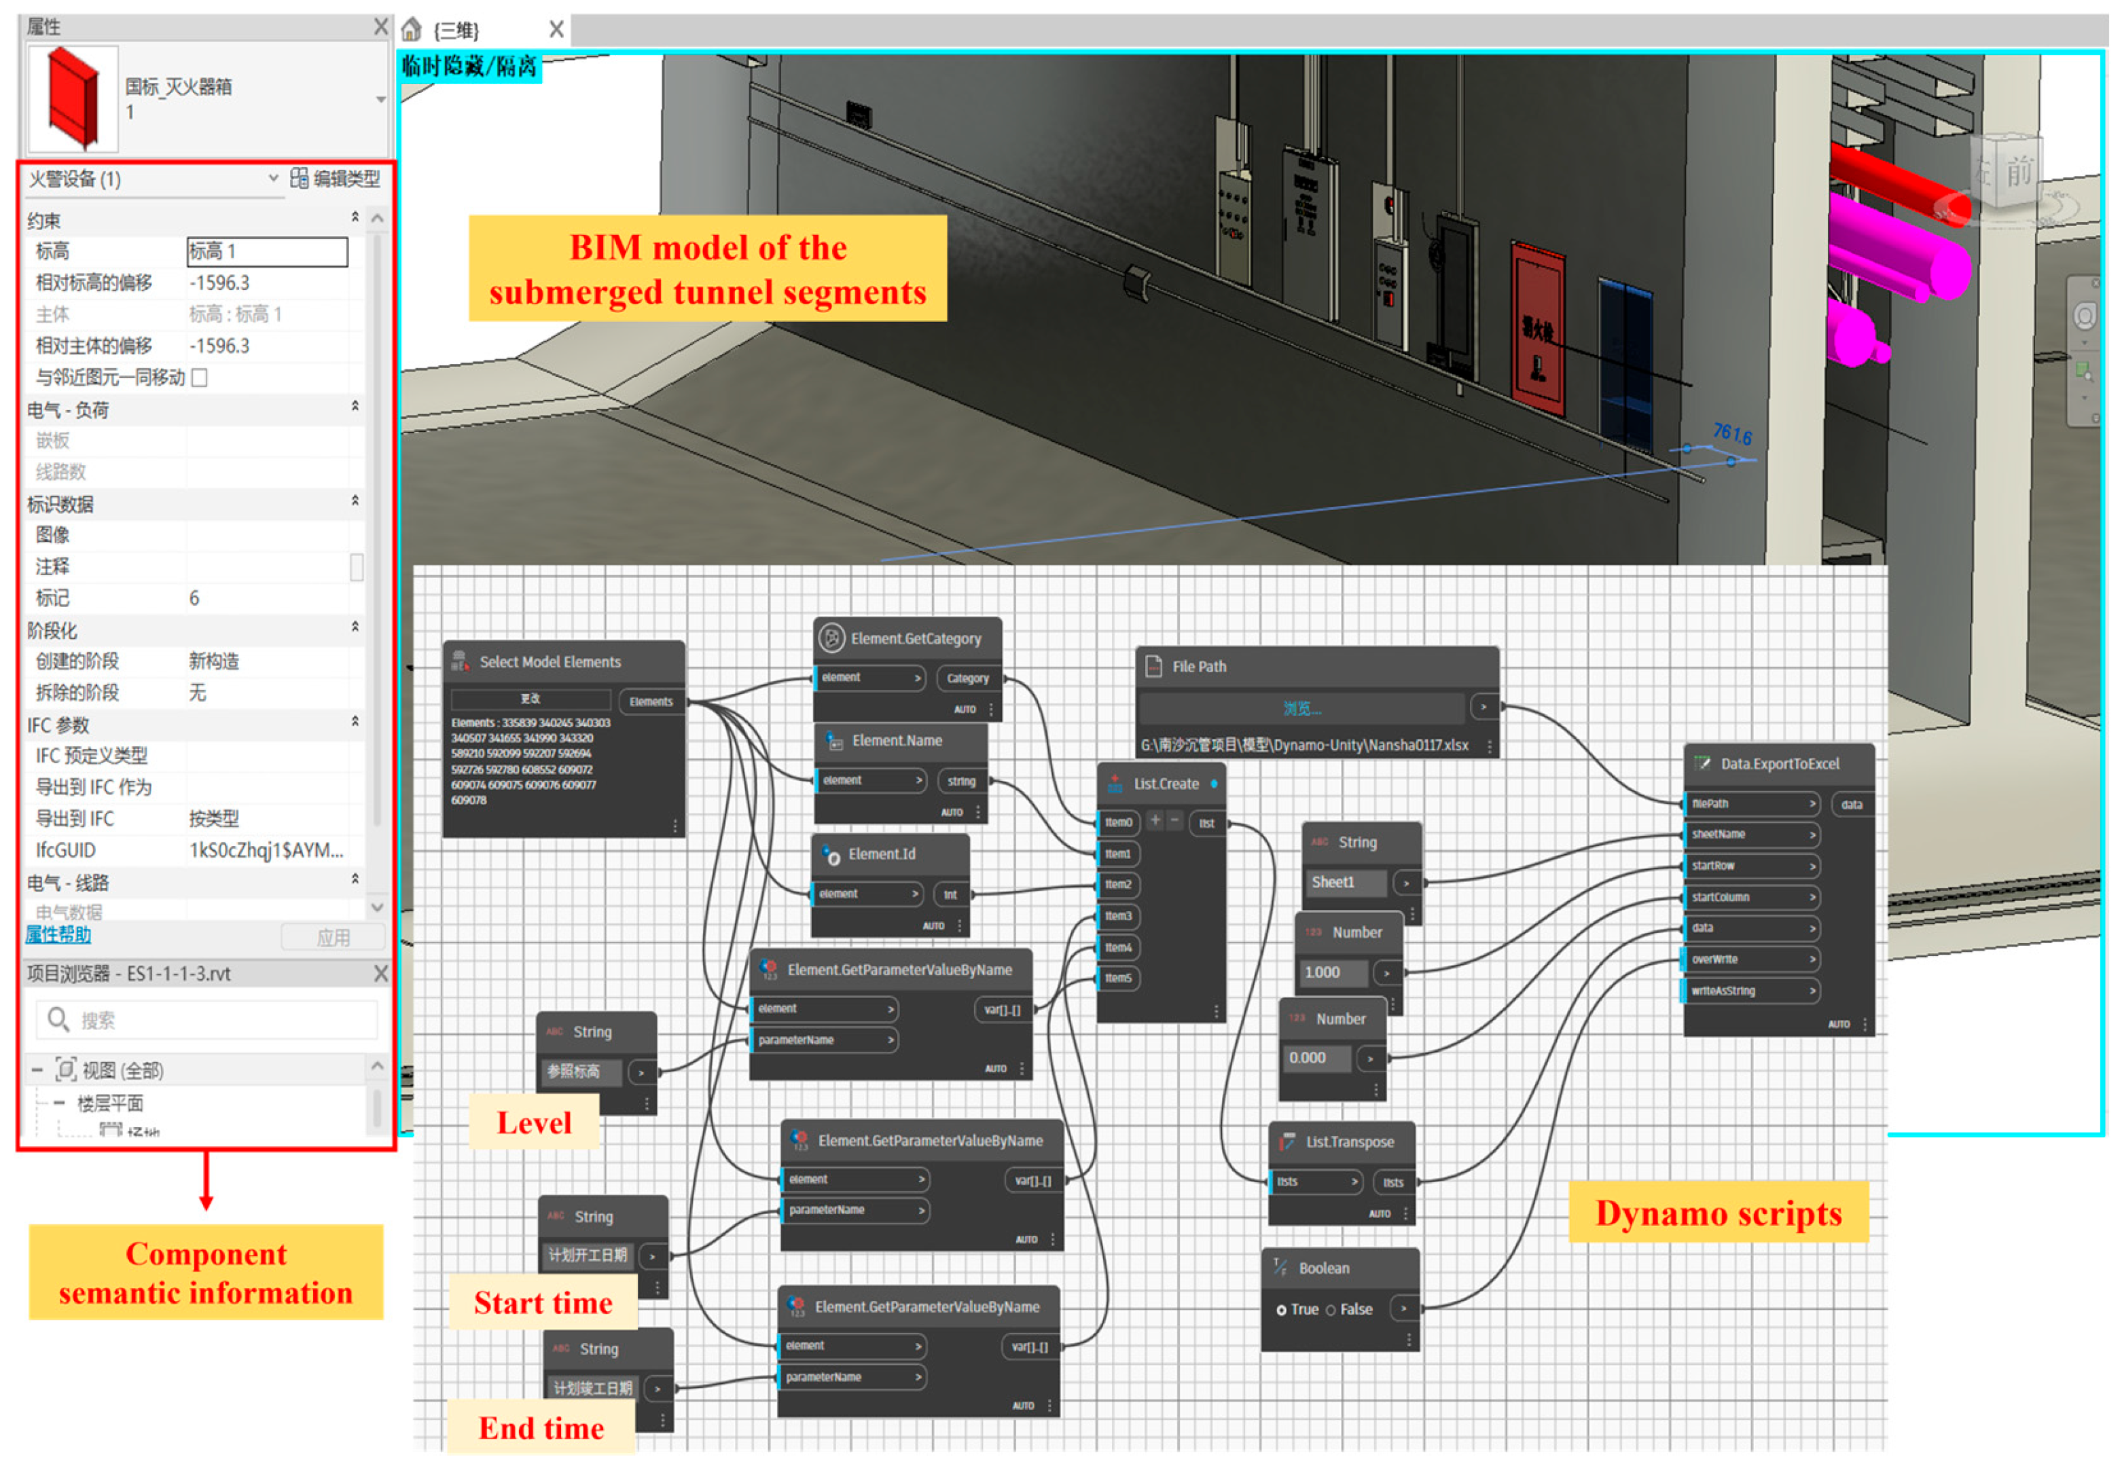
Task: Click the 更改 button in Select Model Elements
Action: tap(530, 699)
